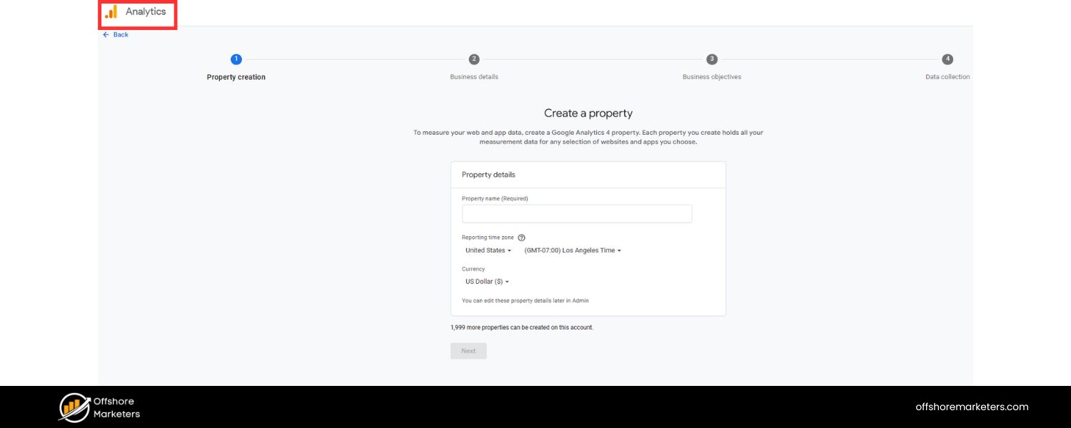Click the Property details card header

pyautogui.click(x=488, y=174)
